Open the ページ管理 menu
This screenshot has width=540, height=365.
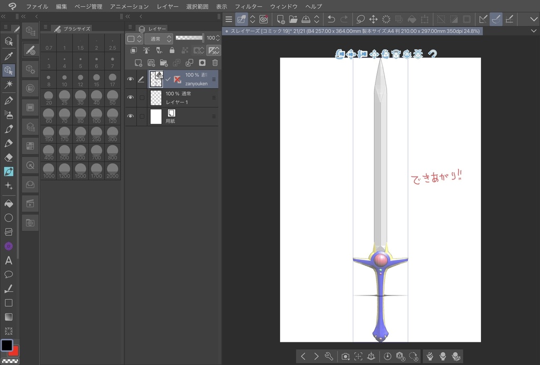click(89, 6)
